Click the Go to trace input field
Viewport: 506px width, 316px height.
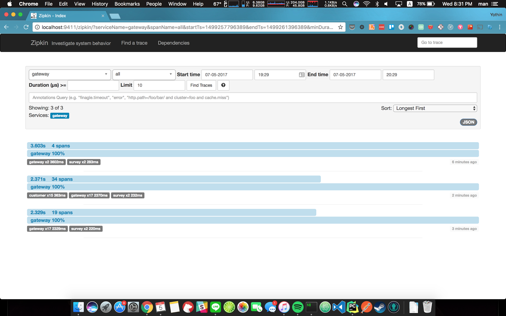point(447,42)
